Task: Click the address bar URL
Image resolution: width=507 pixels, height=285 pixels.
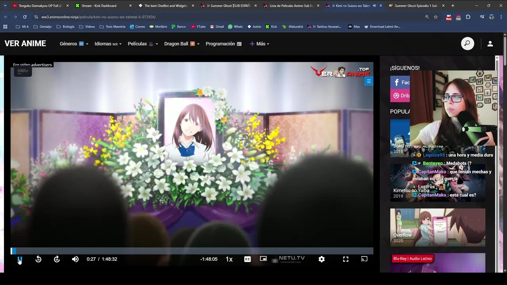Action: [x=98, y=17]
